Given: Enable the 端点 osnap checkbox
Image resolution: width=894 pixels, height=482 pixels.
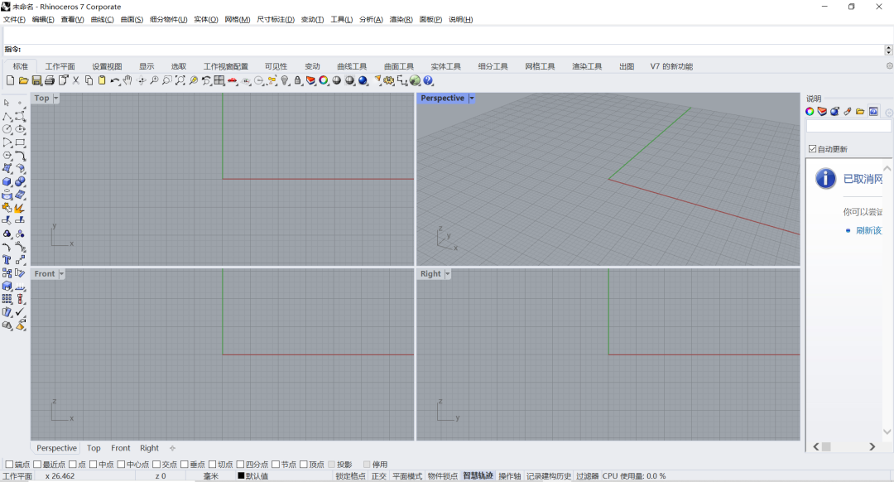Looking at the screenshot, I should coord(8,465).
